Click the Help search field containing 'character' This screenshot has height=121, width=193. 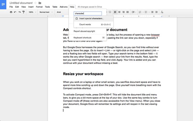[88, 13]
